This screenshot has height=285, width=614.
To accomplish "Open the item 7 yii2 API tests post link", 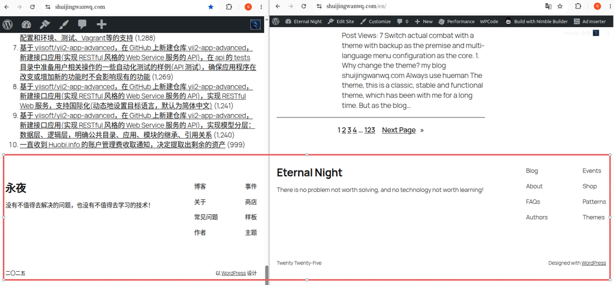I will click(x=137, y=62).
